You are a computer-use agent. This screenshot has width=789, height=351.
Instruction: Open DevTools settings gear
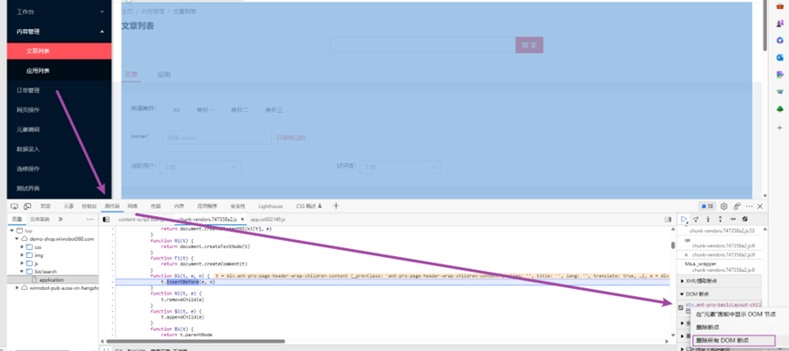(x=724, y=206)
